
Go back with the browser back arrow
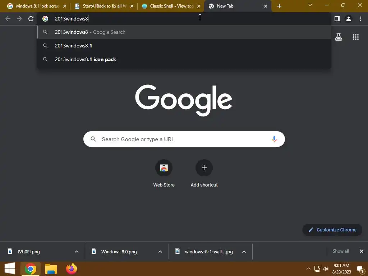pyautogui.click(x=8, y=19)
